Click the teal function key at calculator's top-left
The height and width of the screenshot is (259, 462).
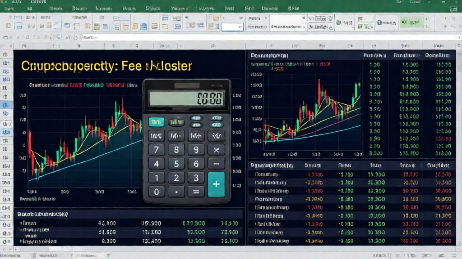click(x=157, y=122)
